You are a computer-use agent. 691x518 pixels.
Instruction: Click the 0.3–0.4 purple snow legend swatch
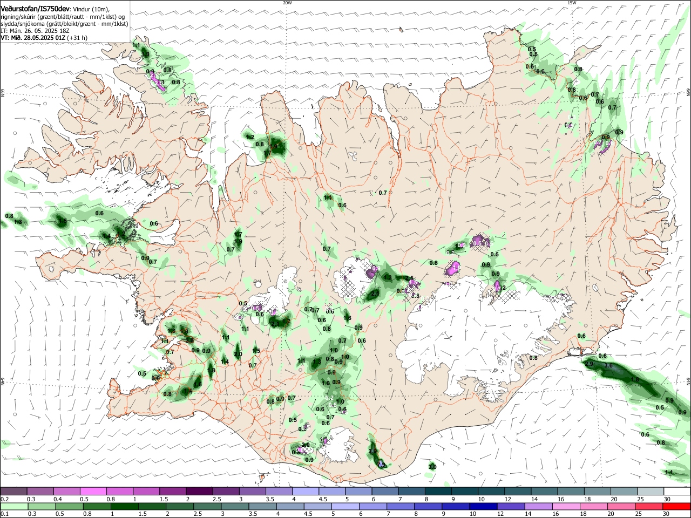[40, 492]
